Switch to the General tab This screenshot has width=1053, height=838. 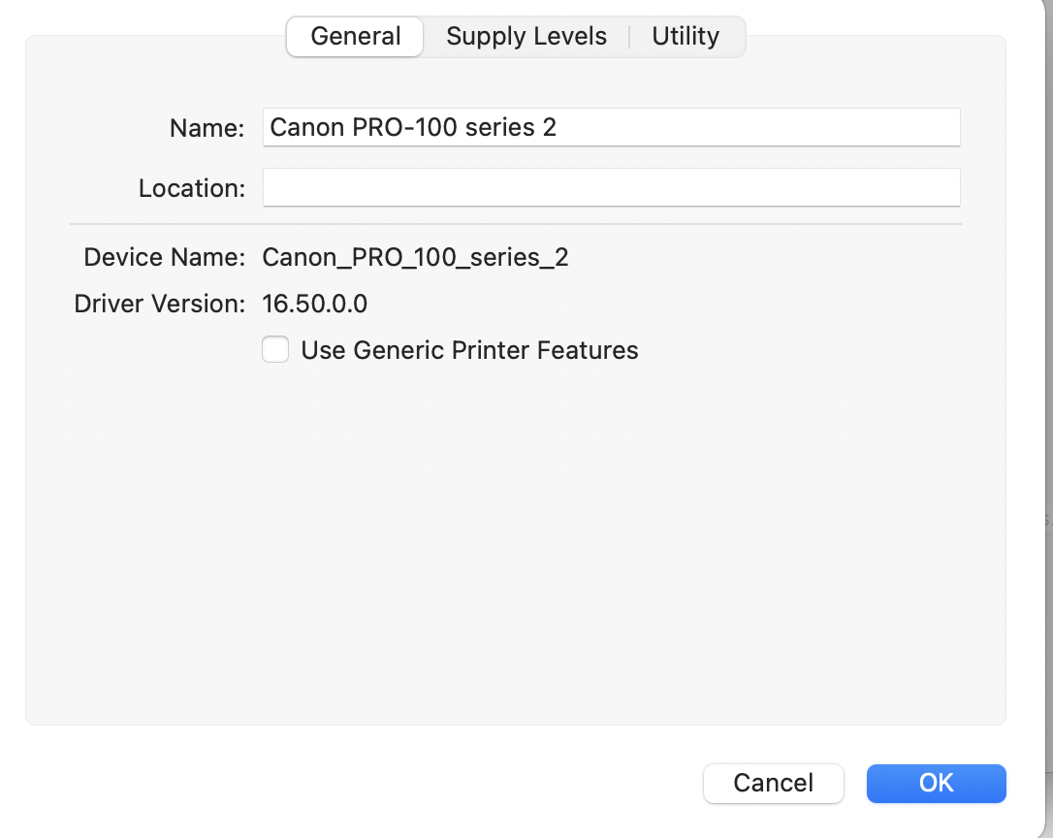(x=356, y=37)
